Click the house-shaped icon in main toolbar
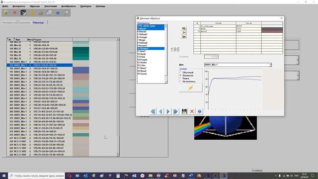Screen dimensions: 318x179 49,13
